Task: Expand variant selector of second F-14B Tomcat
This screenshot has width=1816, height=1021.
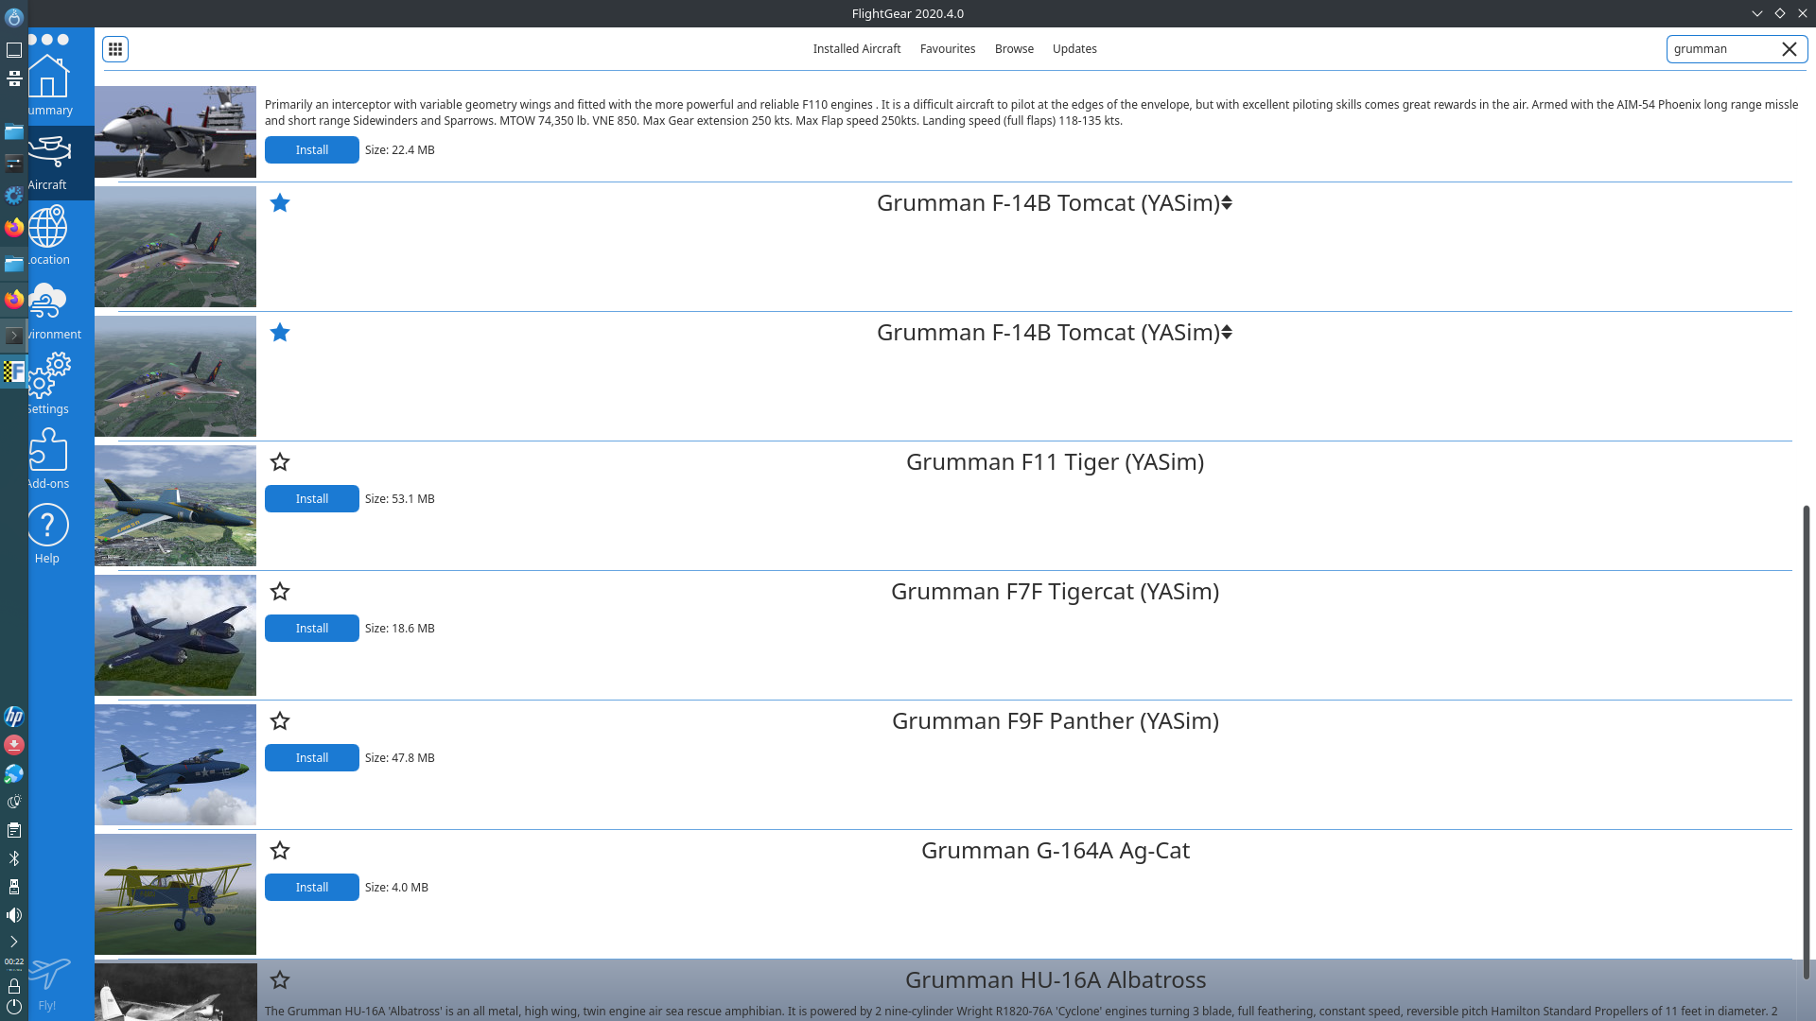Action: [1227, 333]
